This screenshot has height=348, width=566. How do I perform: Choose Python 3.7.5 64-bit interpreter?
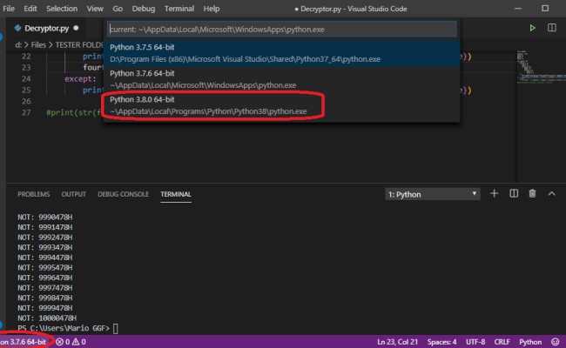tap(282, 53)
